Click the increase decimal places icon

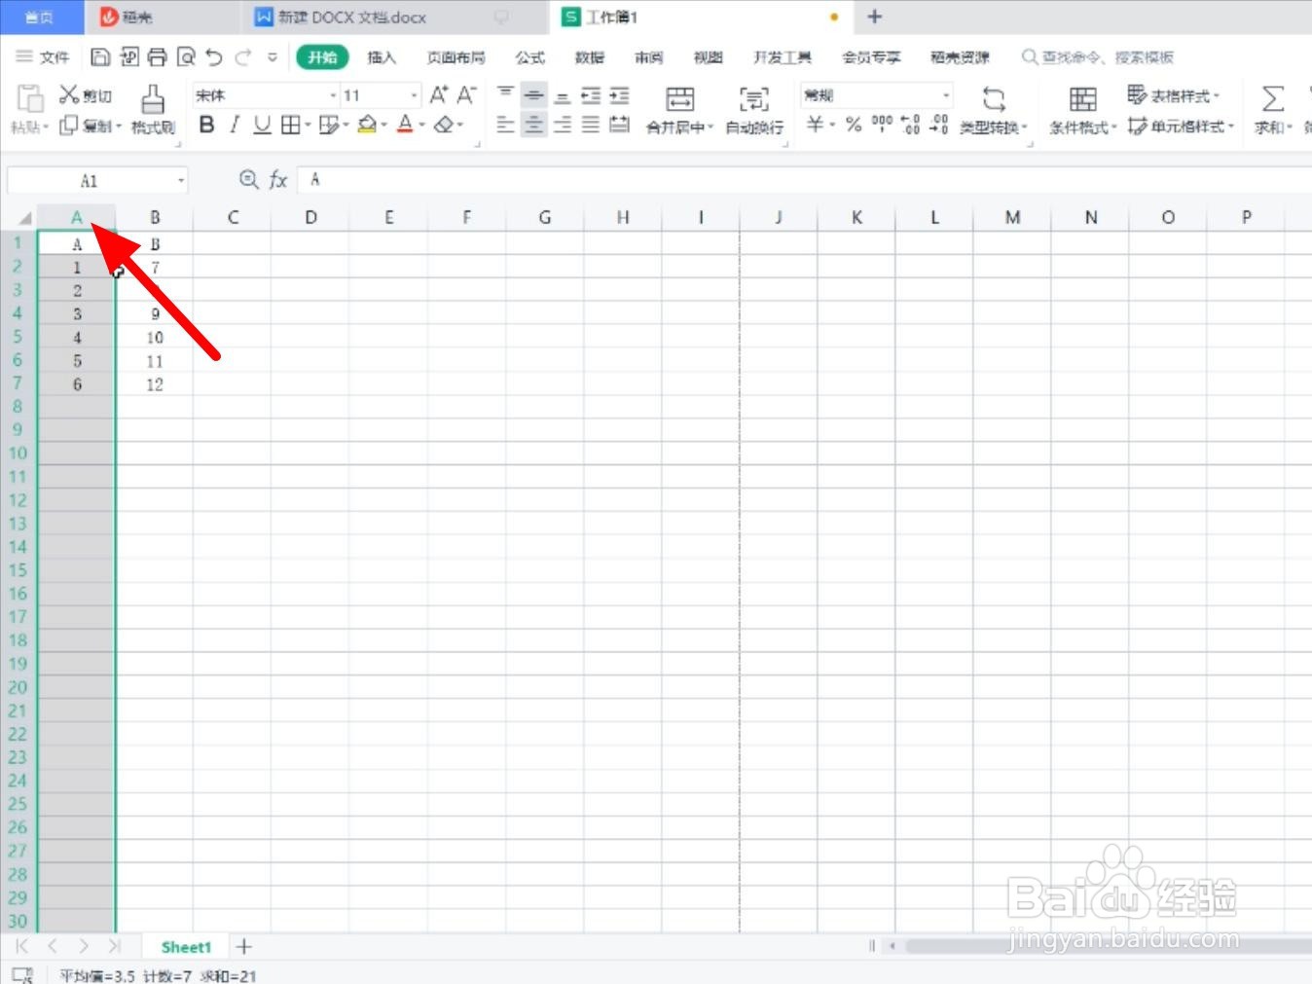pyautogui.click(x=910, y=124)
